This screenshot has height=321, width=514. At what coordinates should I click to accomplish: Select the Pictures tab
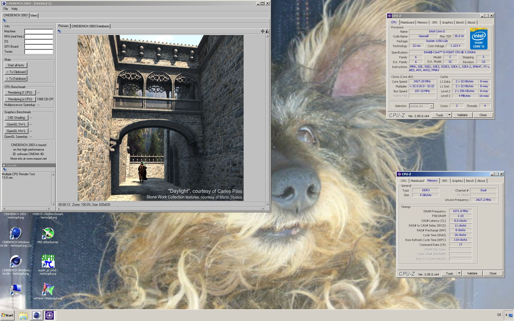click(x=63, y=26)
